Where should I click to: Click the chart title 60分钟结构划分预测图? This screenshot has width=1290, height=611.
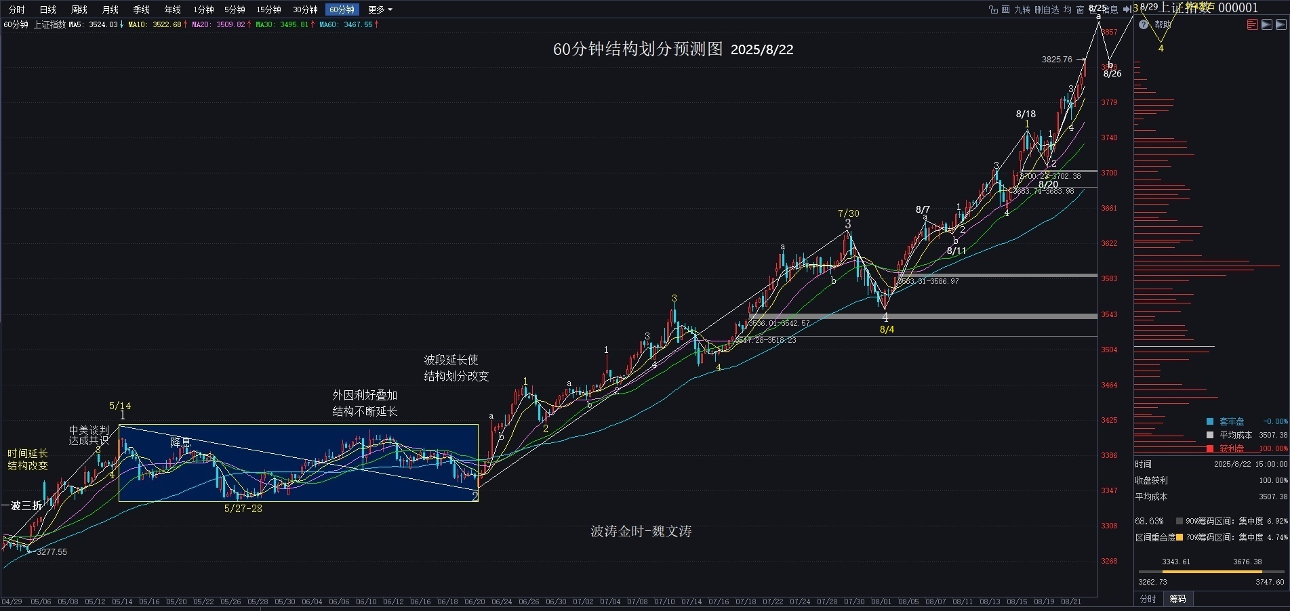tap(639, 49)
